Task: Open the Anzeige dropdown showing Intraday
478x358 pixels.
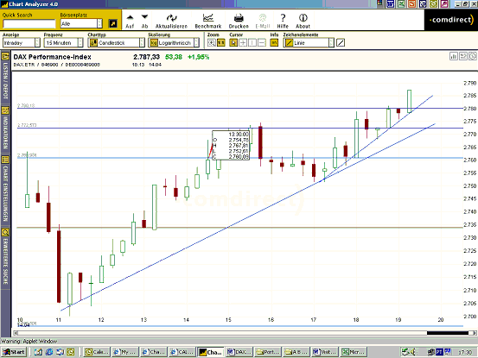Action: coord(21,43)
